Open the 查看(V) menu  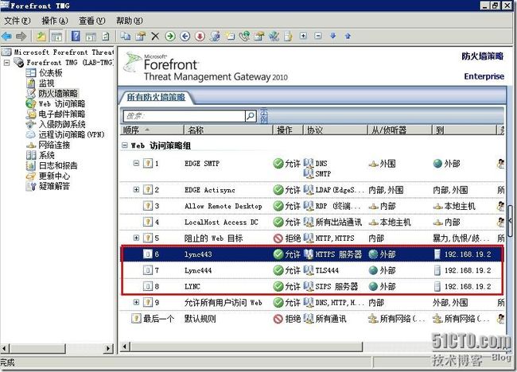[92, 21]
